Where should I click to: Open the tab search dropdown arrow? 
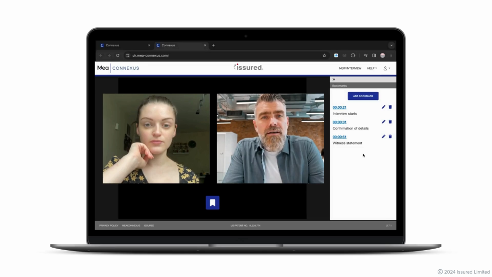391,45
